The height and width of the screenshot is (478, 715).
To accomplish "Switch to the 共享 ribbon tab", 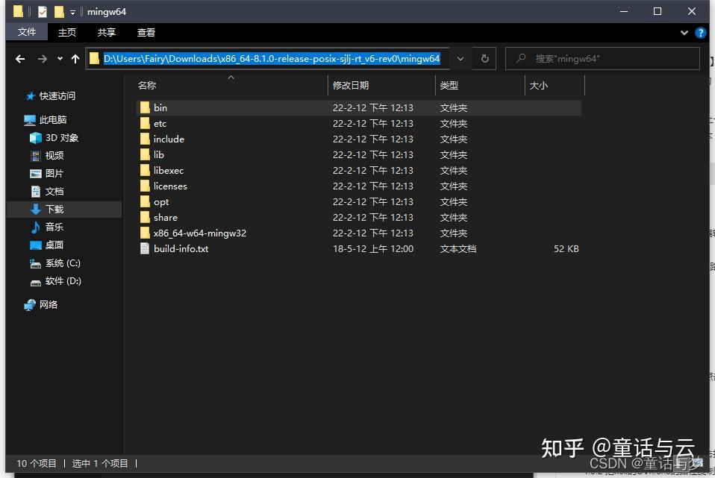I will 105,32.
